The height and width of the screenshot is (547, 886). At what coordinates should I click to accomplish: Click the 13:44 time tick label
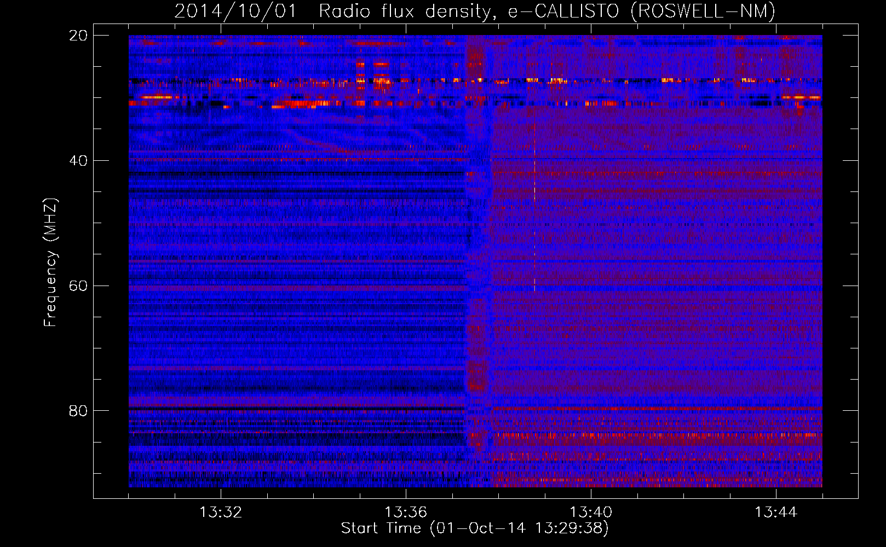[776, 513]
